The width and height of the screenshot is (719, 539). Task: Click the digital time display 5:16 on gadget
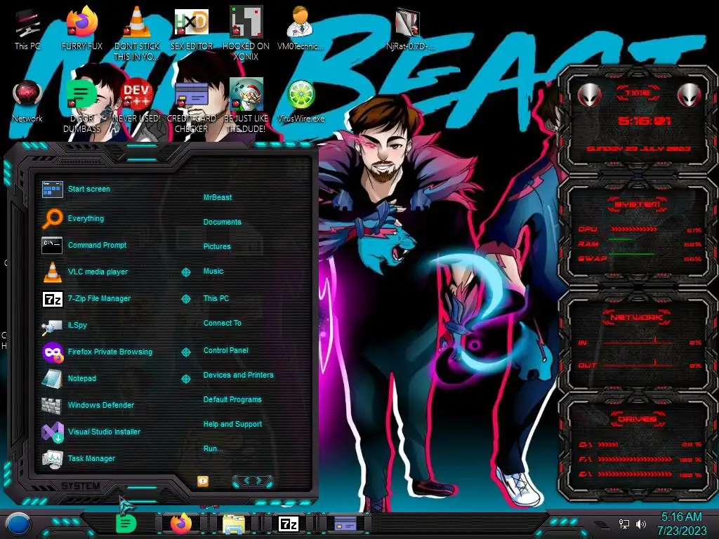tap(644, 121)
